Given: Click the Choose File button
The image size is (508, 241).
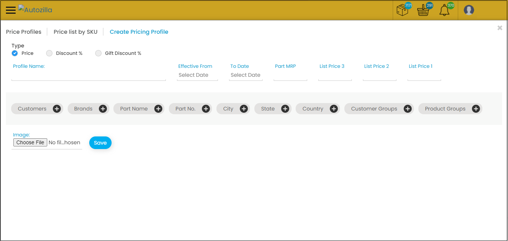Looking at the screenshot, I should click(x=30, y=142).
